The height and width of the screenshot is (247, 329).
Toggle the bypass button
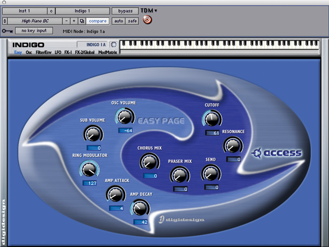point(125,11)
